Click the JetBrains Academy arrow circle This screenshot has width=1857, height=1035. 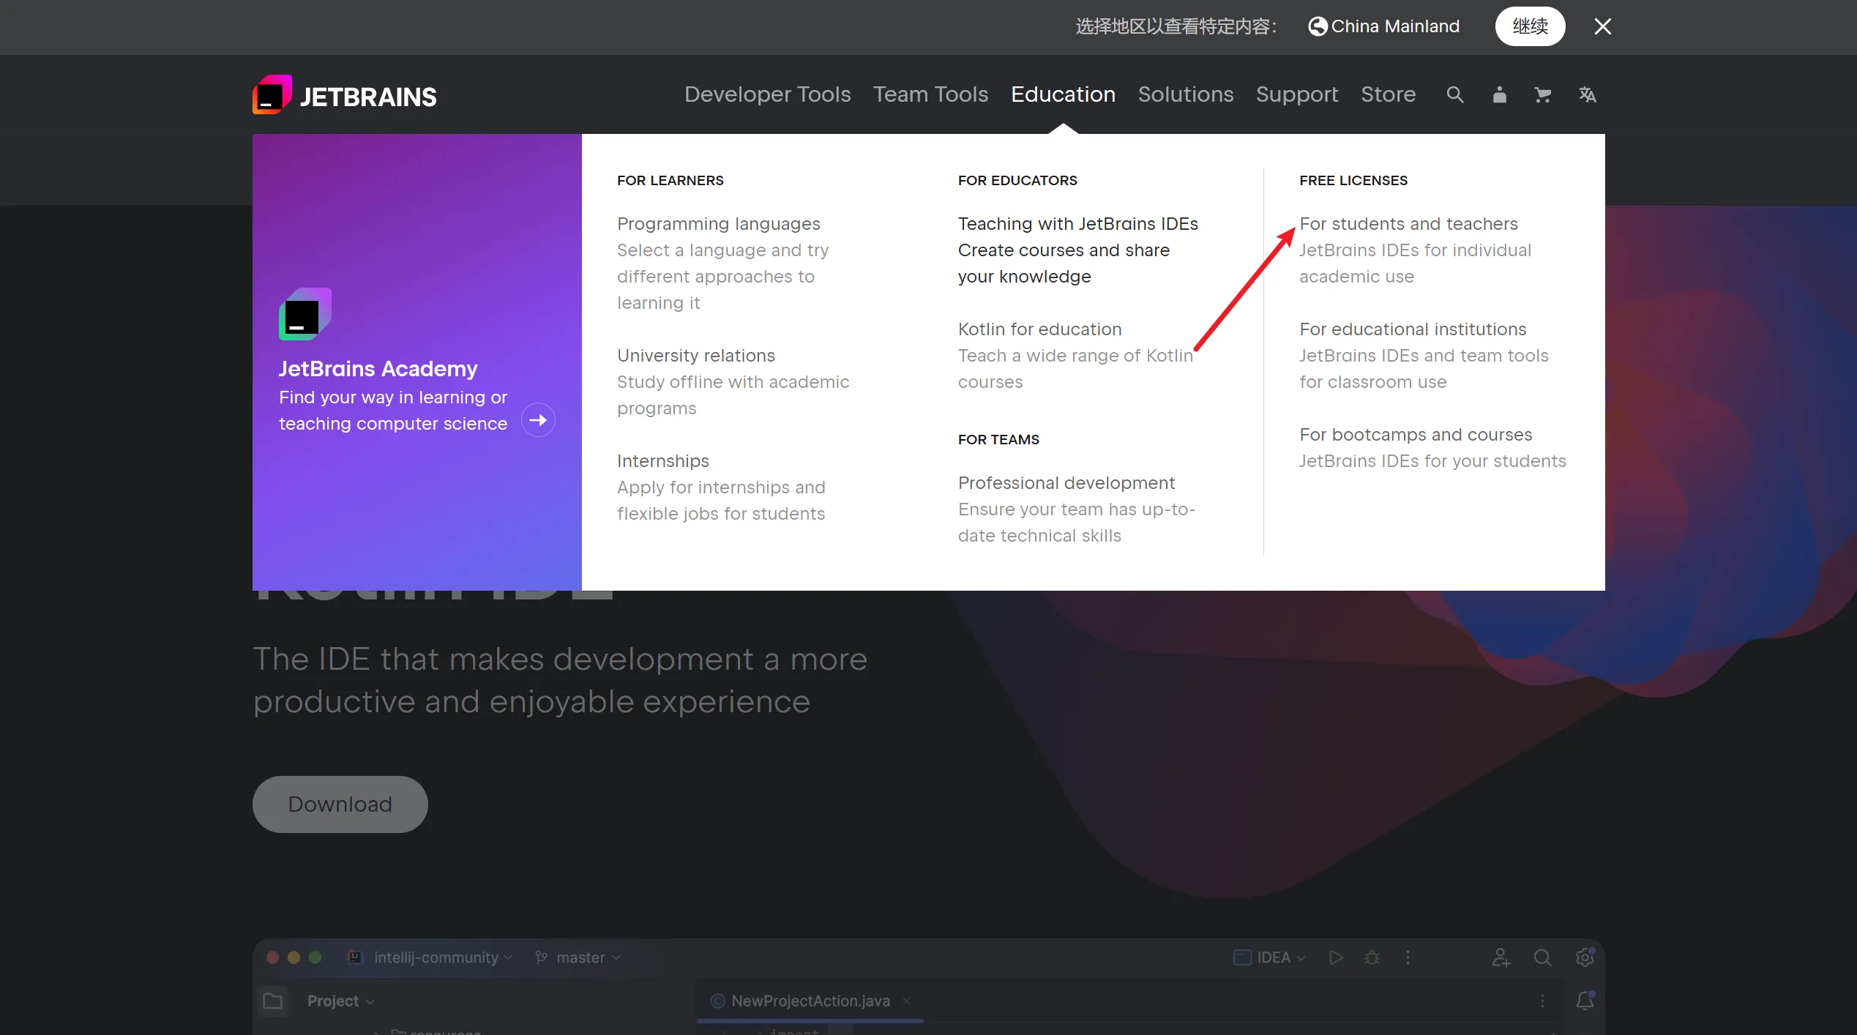(538, 420)
